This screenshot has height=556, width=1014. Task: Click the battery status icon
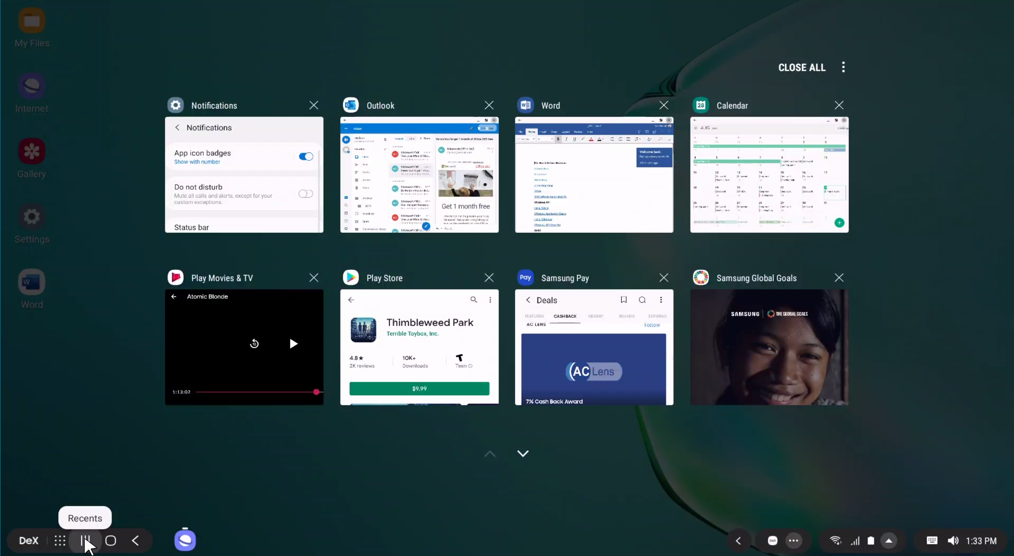(871, 541)
